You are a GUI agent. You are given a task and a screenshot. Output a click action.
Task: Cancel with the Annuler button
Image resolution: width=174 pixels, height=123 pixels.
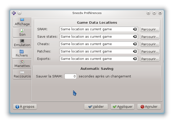149,107
